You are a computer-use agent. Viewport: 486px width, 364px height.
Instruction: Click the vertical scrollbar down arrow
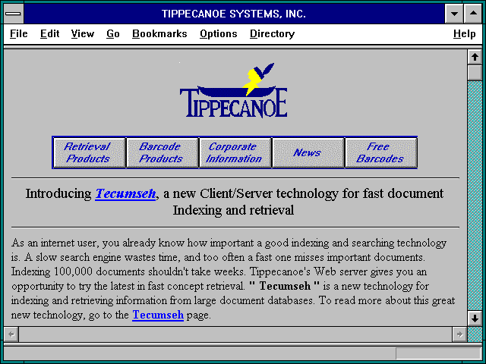tap(475, 318)
